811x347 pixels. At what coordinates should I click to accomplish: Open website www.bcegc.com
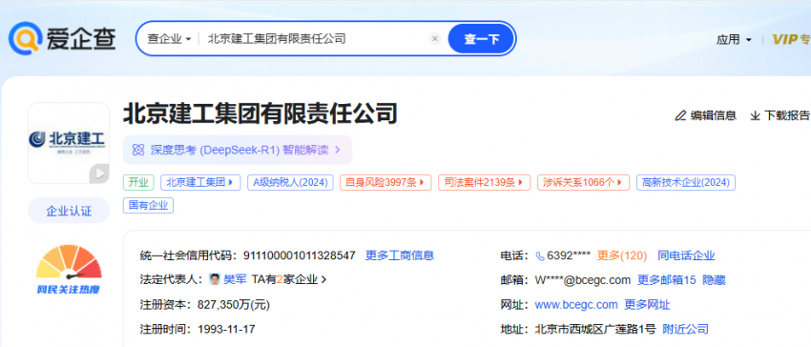(x=576, y=305)
